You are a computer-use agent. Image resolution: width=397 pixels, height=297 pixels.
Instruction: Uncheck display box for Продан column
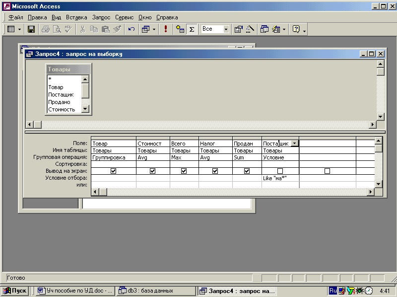point(247,171)
